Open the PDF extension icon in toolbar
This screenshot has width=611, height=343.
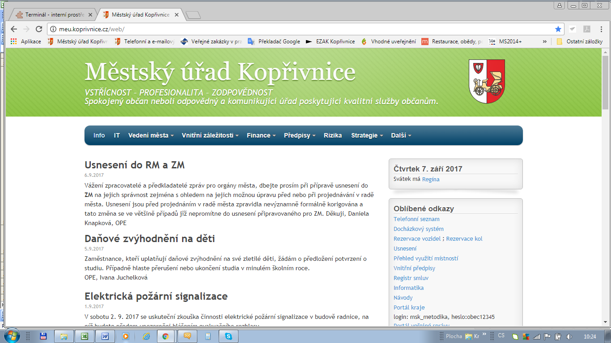(586, 29)
